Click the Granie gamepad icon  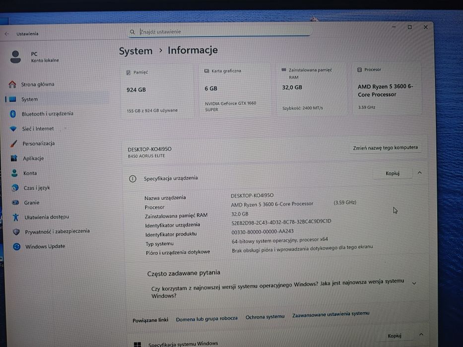(15, 202)
